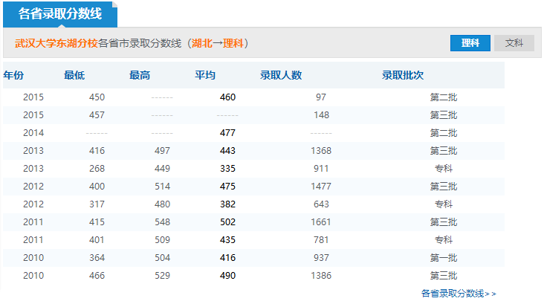Select the admission count 1386
Viewport: 544px width, 304px height.
(321, 276)
